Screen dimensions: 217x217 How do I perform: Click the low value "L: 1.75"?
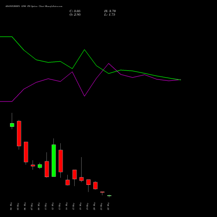tap(109, 15)
